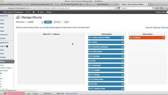168x95 pixels.
Task: Click Howdy, admin account menu
Action: pyautogui.click(x=161, y=12)
